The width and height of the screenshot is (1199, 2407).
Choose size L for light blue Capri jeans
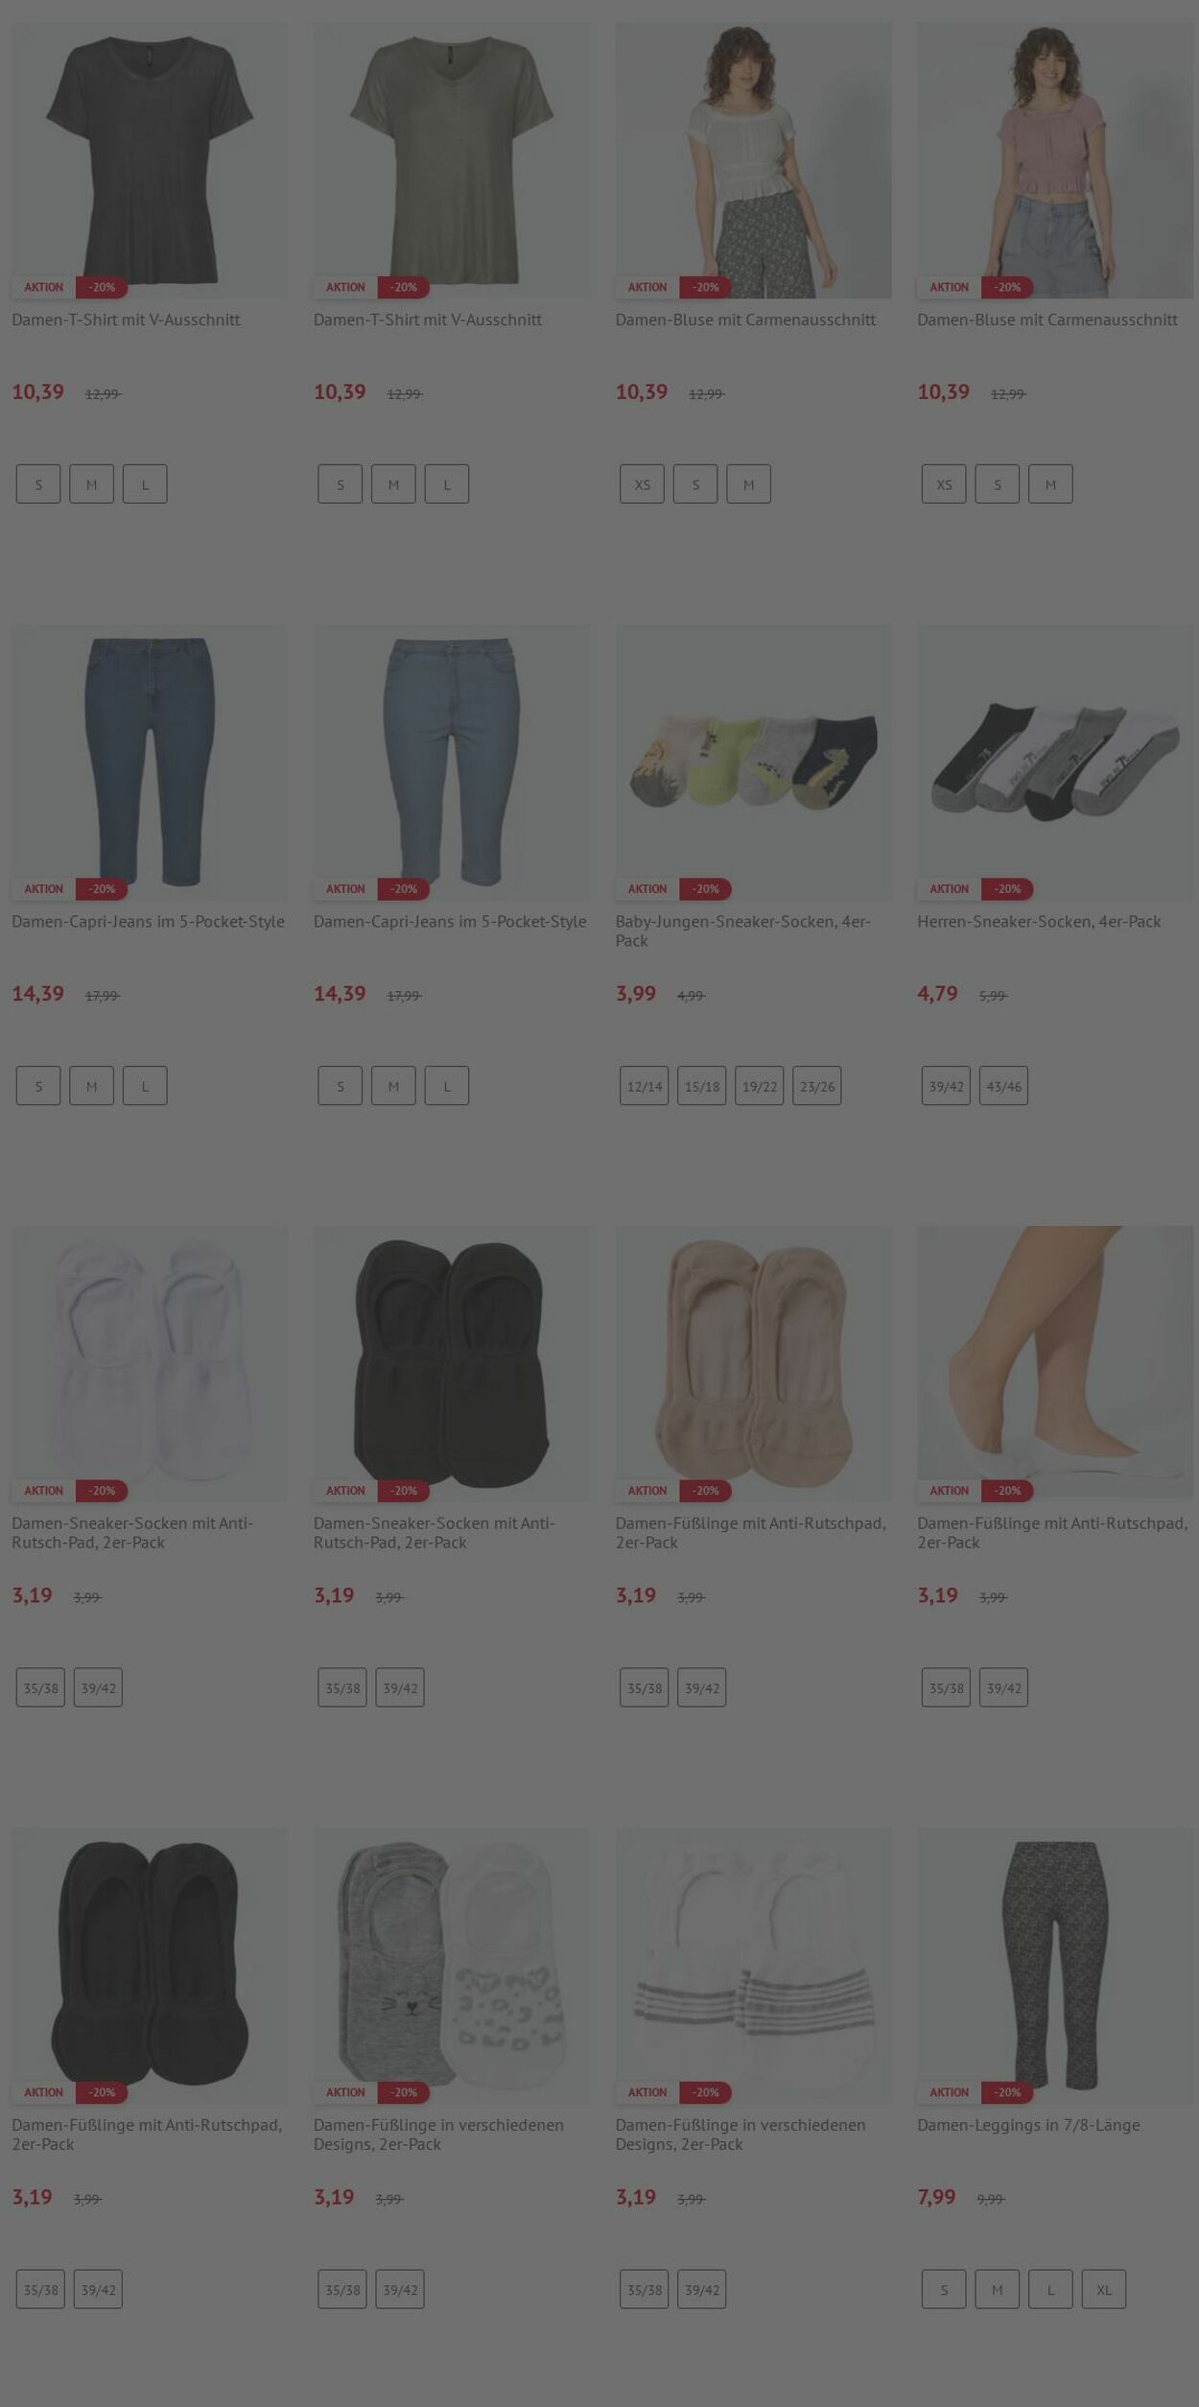447,1086
